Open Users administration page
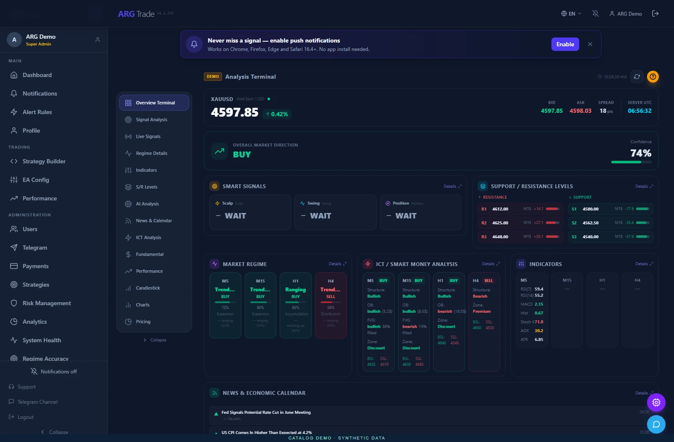This screenshot has height=442, width=674. pos(53,229)
